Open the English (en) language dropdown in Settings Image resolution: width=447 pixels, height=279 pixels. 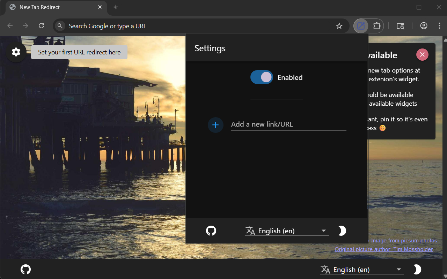point(286,231)
